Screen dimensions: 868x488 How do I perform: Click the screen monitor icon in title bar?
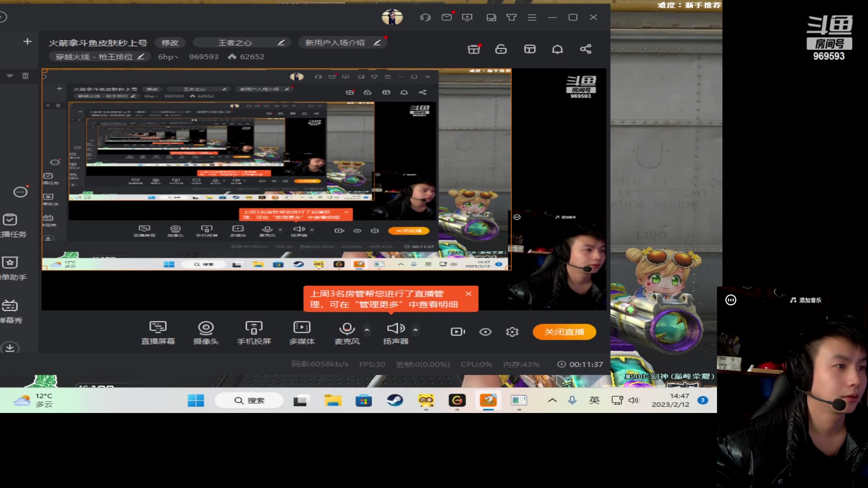(x=467, y=17)
